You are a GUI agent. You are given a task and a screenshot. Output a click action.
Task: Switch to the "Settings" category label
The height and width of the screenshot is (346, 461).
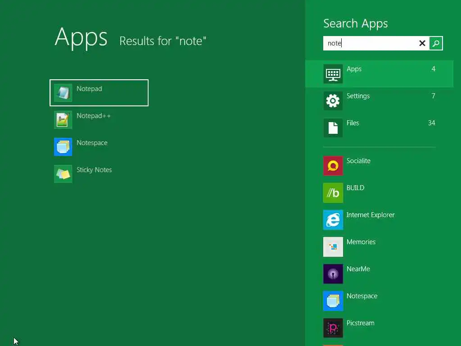tap(358, 96)
